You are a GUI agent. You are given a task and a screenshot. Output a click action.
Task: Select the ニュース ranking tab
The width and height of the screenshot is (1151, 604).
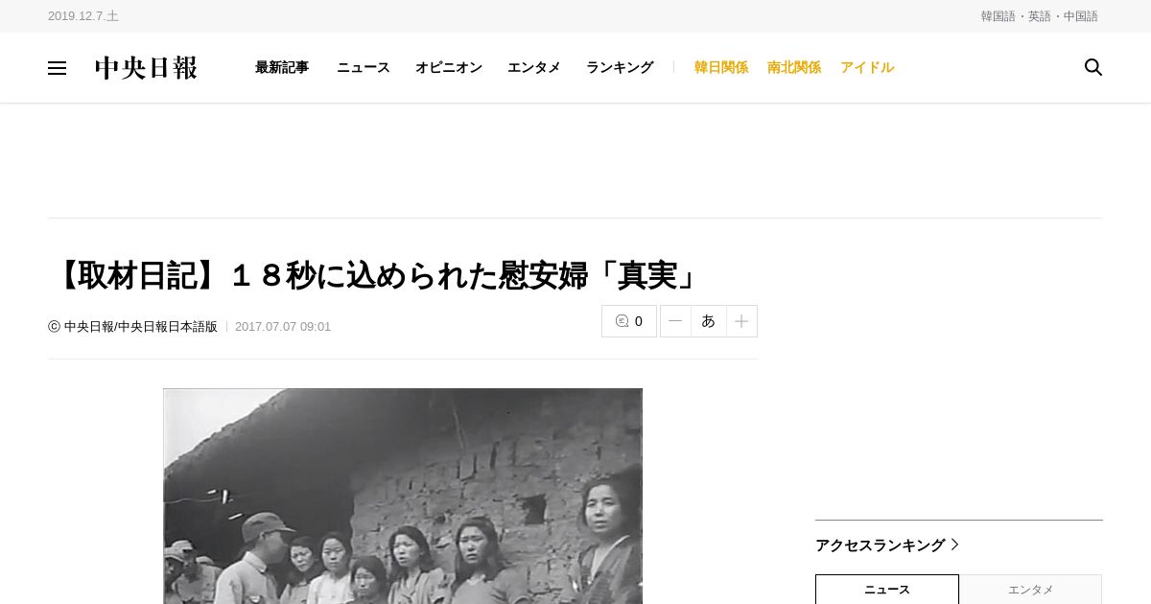click(887, 590)
